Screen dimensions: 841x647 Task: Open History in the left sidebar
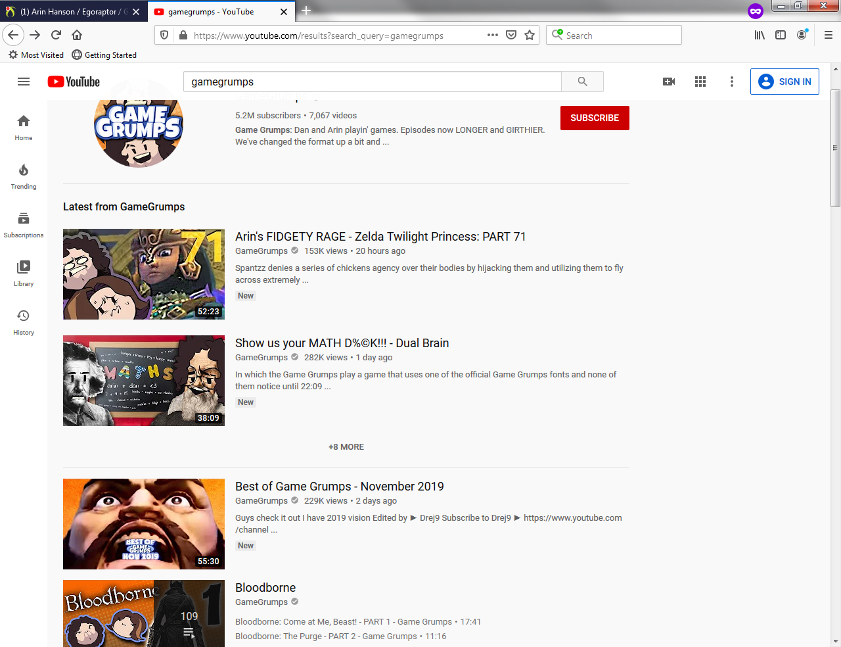(24, 322)
